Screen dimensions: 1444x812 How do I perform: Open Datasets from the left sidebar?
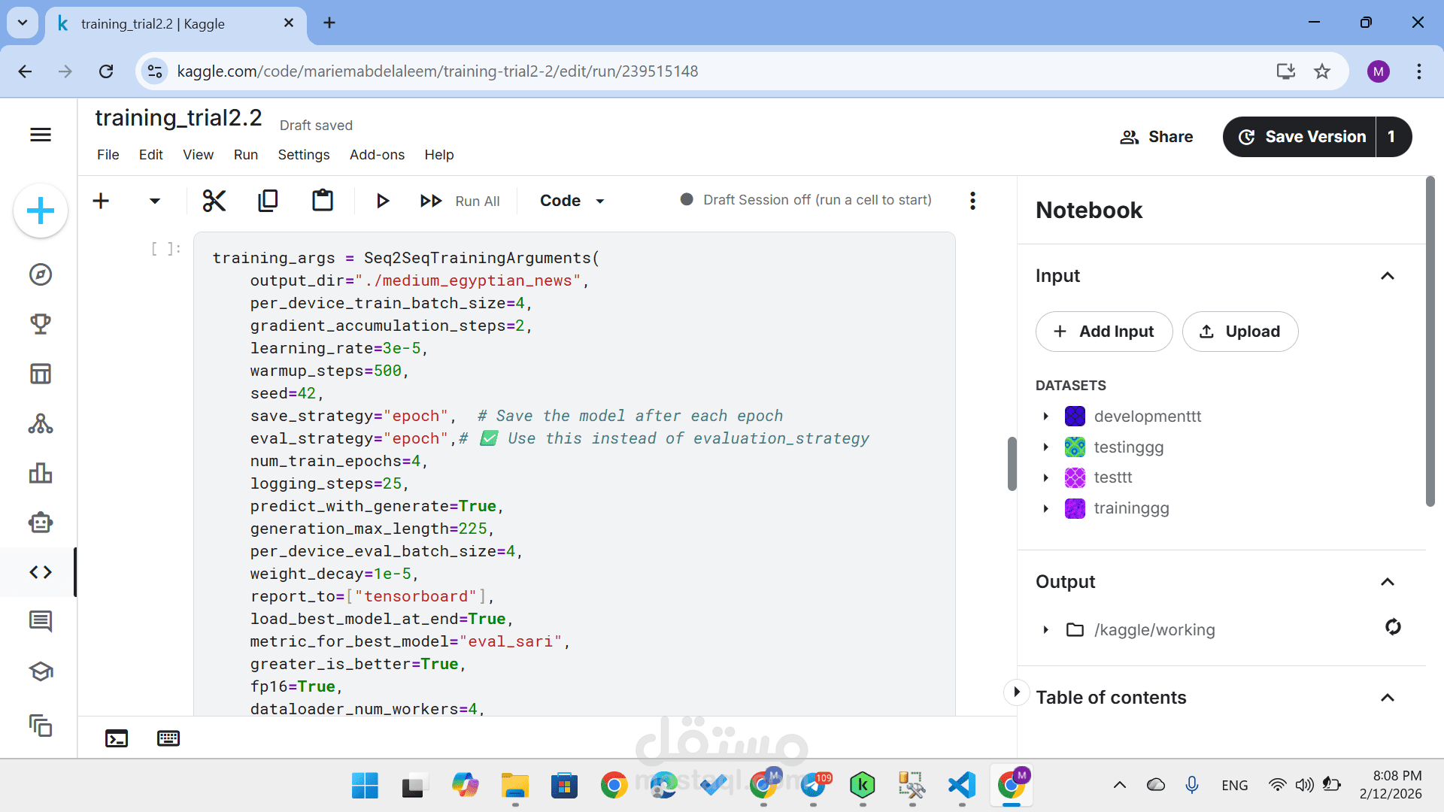(40, 374)
